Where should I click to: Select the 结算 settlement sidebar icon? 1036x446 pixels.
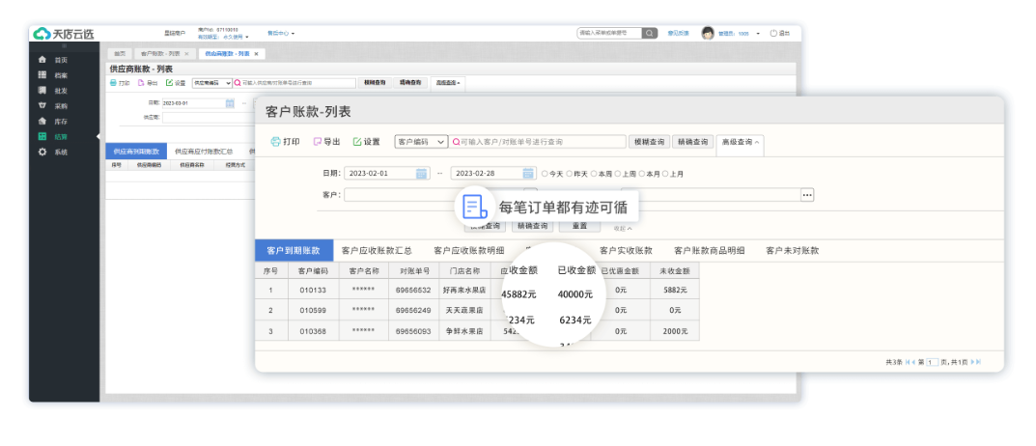pos(42,137)
